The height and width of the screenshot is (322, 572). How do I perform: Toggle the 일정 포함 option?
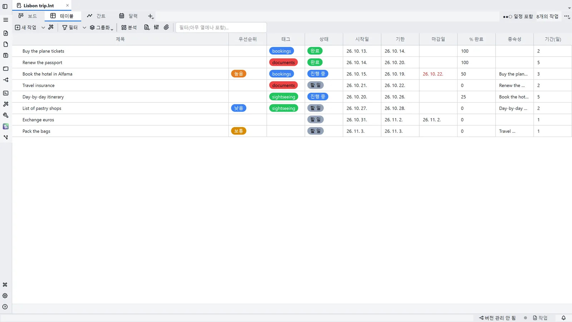coord(518,16)
